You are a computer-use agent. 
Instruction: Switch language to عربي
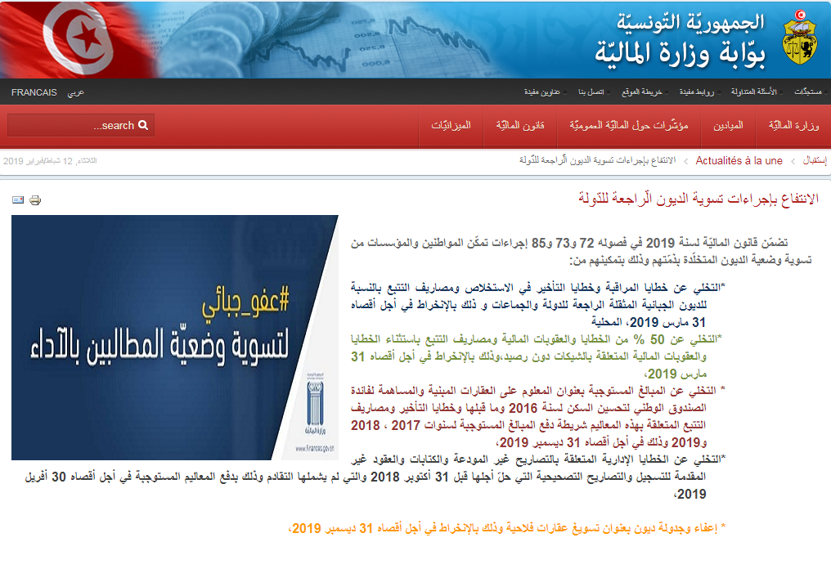(75, 92)
